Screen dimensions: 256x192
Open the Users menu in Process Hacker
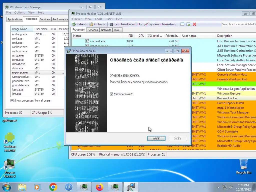tap(109, 19)
